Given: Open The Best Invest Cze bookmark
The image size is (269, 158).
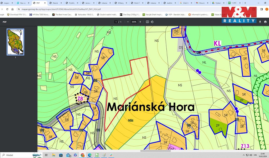Looking at the screenshot, I should tap(62, 15).
